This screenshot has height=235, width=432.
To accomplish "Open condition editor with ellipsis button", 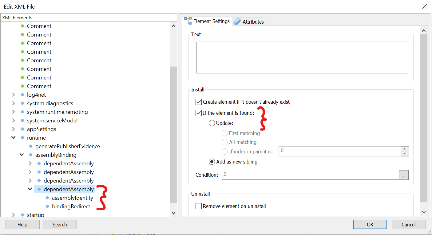I will (x=404, y=175).
